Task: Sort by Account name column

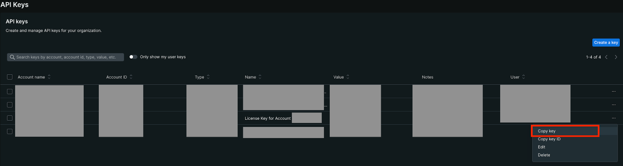Action: [34, 77]
